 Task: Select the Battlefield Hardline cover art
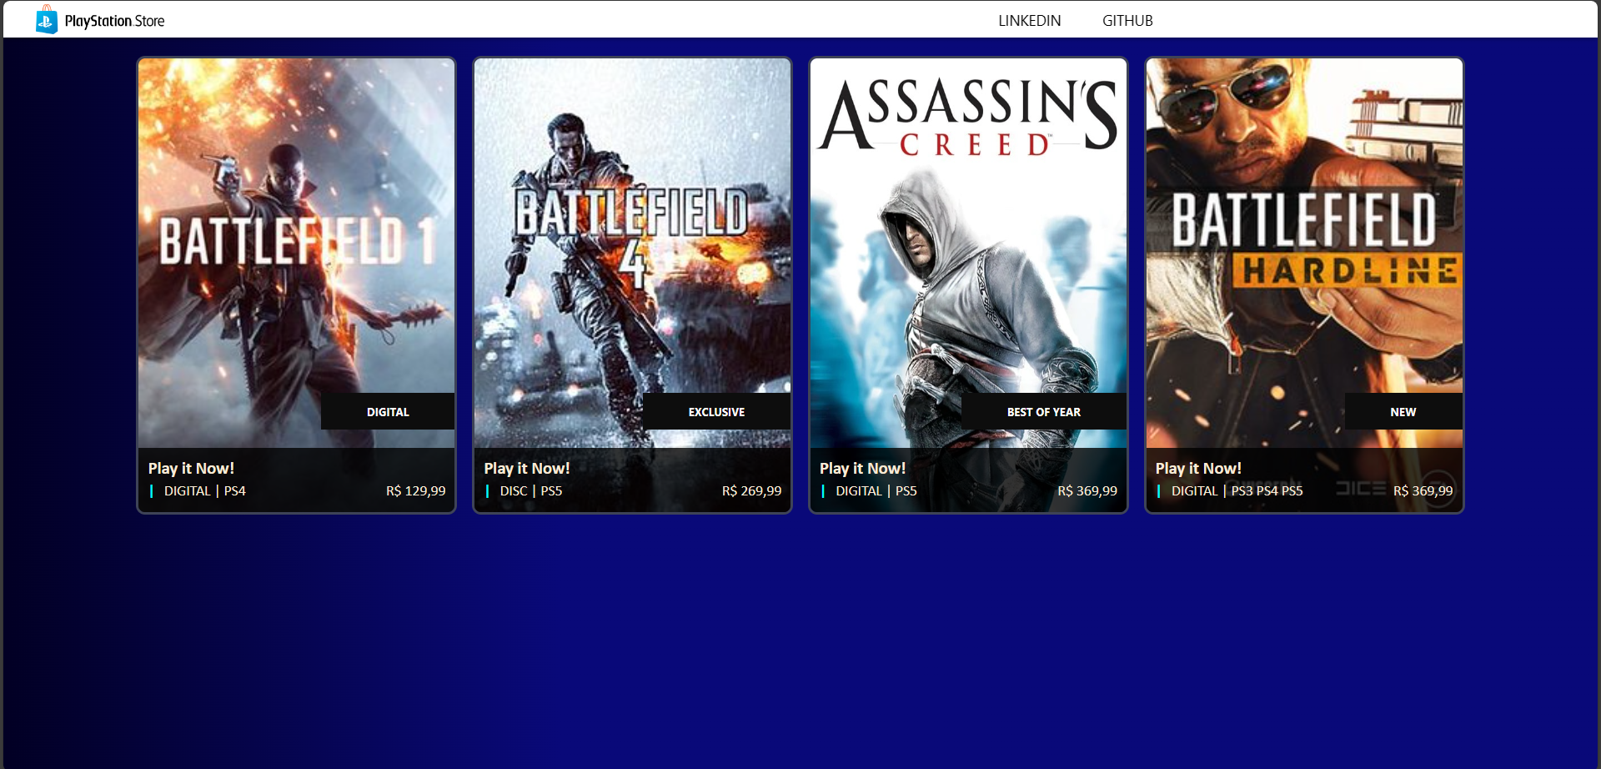pyautogui.click(x=1303, y=234)
